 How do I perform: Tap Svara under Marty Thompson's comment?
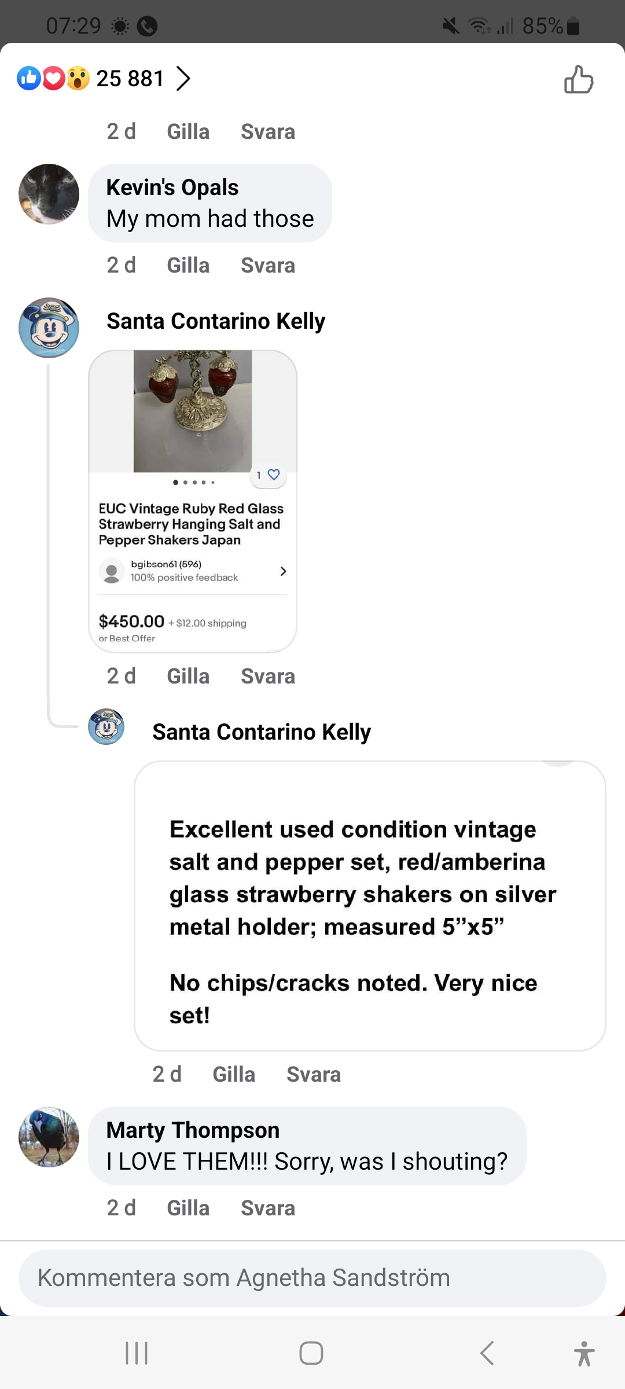(x=268, y=1208)
